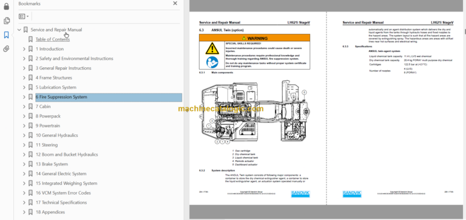Screen dimensions: 466x220
Task: Expand the 7 Cabin bookmark
Action: (24, 106)
